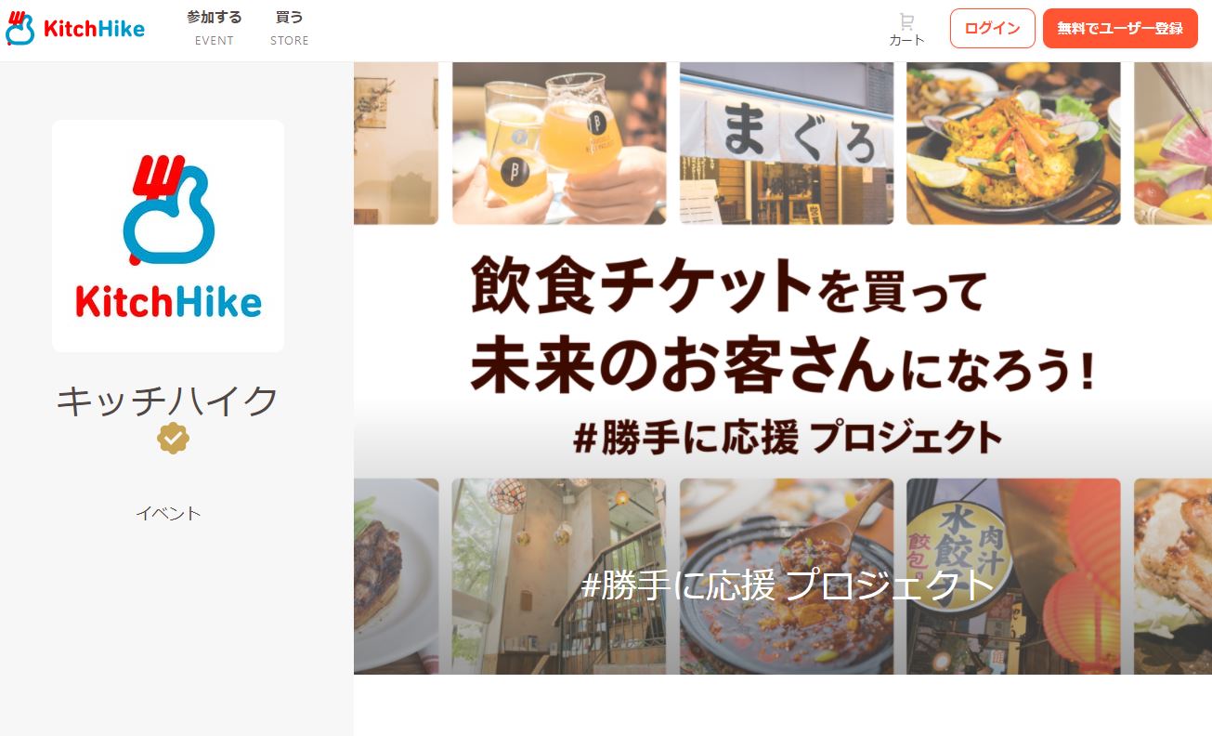Click the steak on plate photo
The width and height of the screenshot is (1212, 736).
point(396,576)
